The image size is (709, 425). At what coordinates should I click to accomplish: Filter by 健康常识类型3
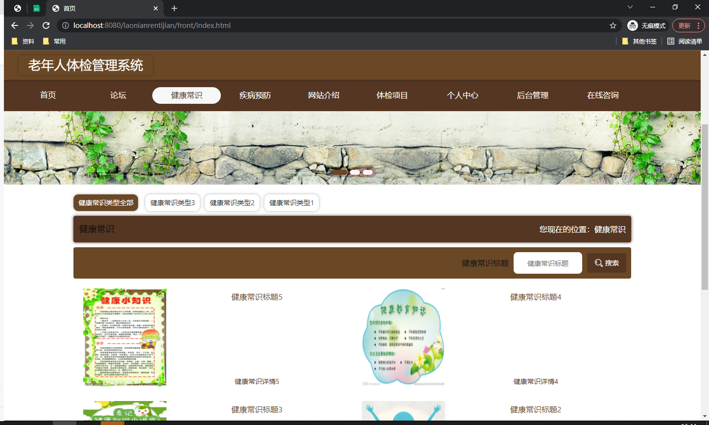172,203
